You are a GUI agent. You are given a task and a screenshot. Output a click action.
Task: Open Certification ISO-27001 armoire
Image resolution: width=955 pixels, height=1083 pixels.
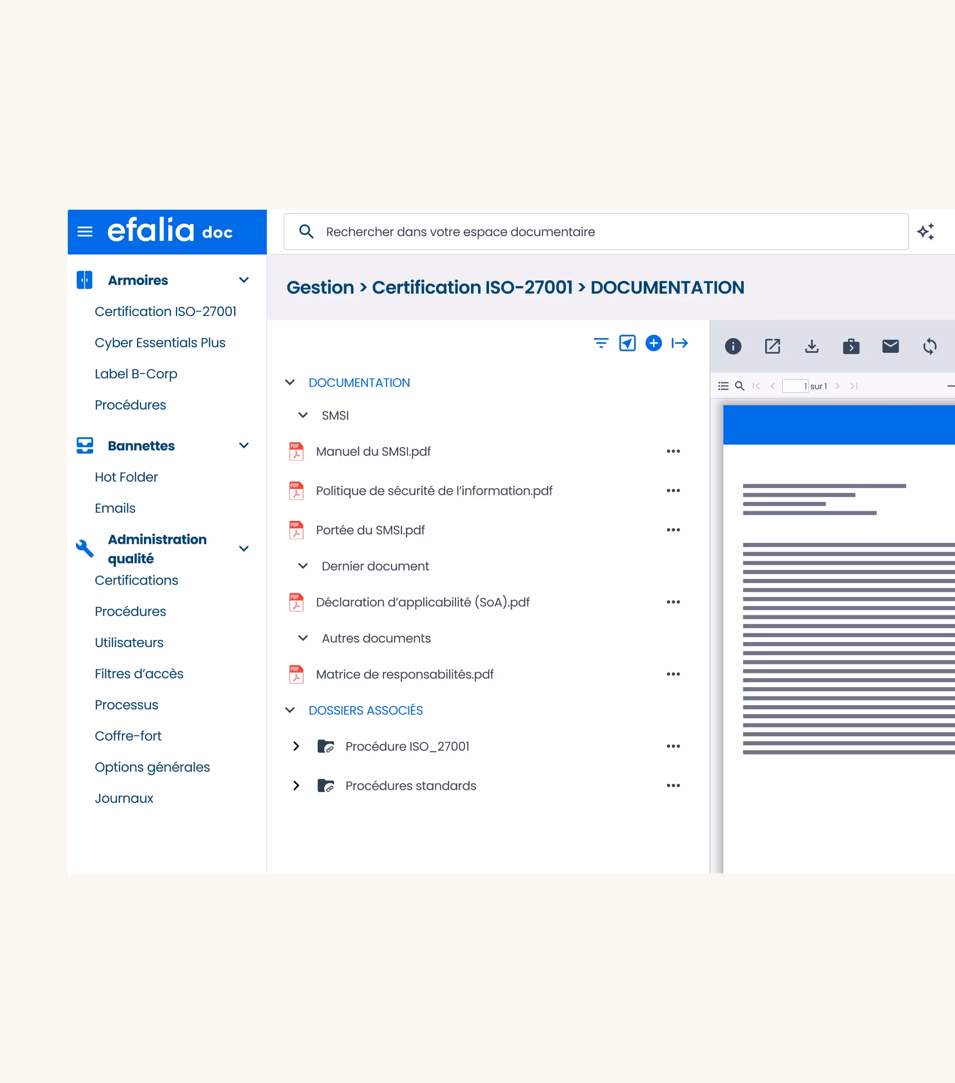pos(165,312)
